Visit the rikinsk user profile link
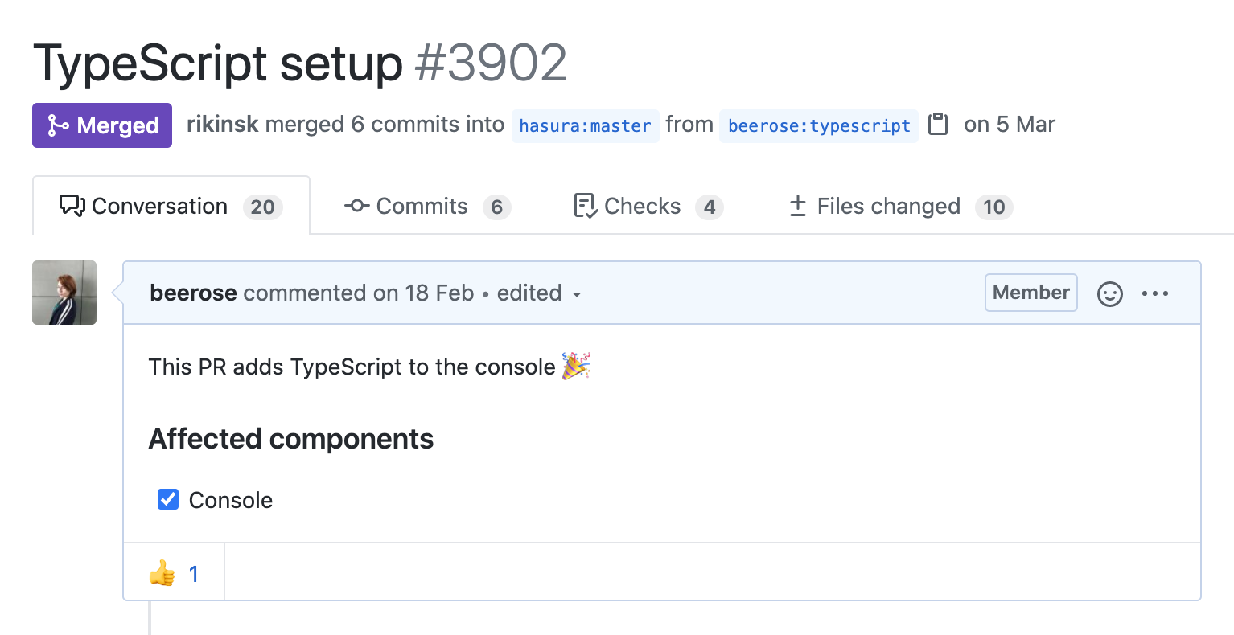 click(223, 125)
